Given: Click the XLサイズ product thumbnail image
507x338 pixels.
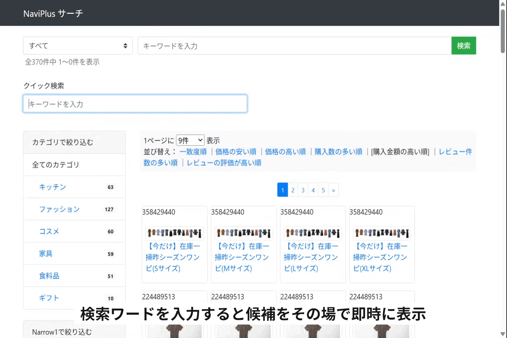Looking at the screenshot, I should (x=382, y=233).
